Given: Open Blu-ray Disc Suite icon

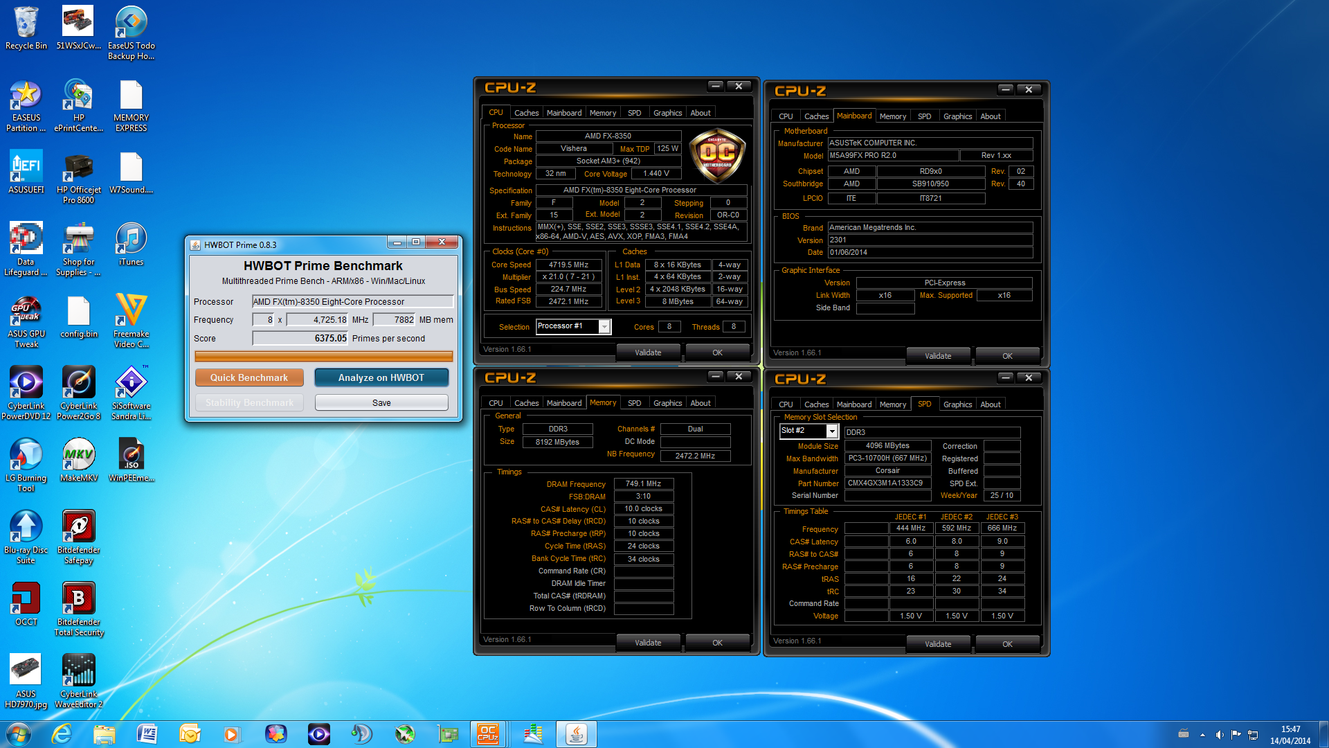Looking at the screenshot, I should click(26, 538).
